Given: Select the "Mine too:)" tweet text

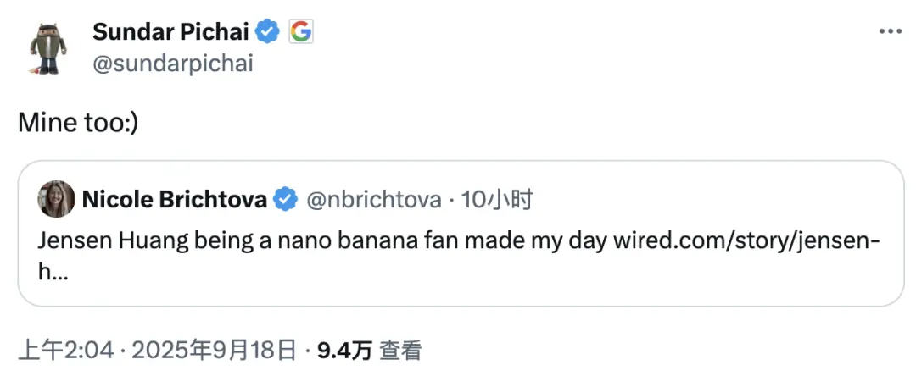Looking at the screenshot, I should 77,124.
